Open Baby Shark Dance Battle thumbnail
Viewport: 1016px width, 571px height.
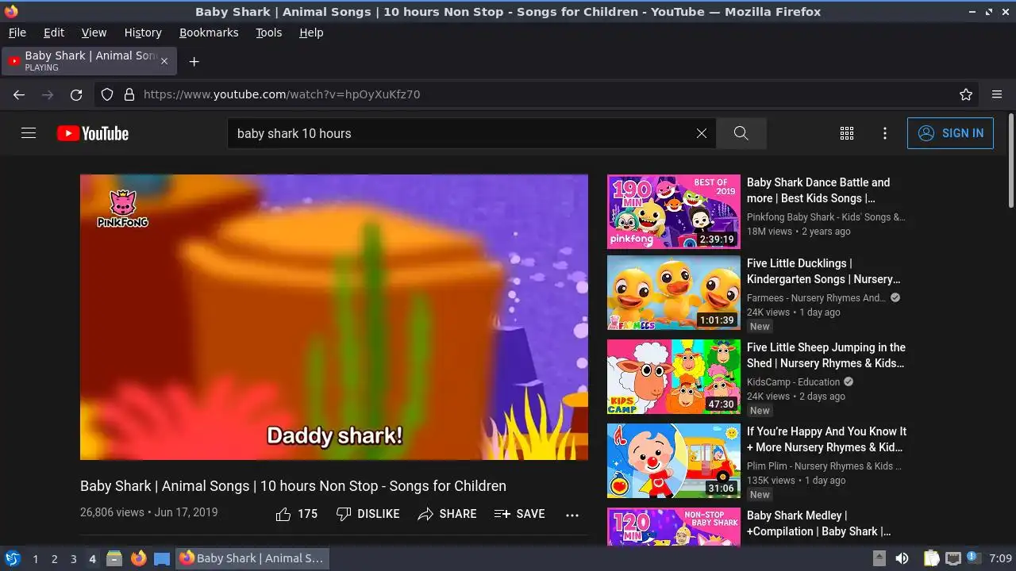[674, 212]
